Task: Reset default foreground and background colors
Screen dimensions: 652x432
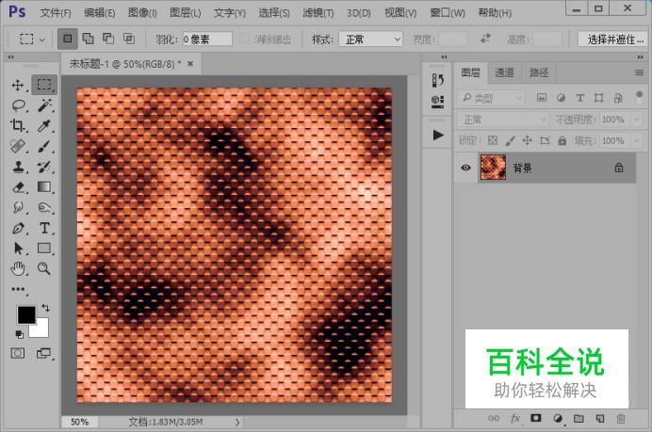Action: pyautogui.click(x=19, y=334)
